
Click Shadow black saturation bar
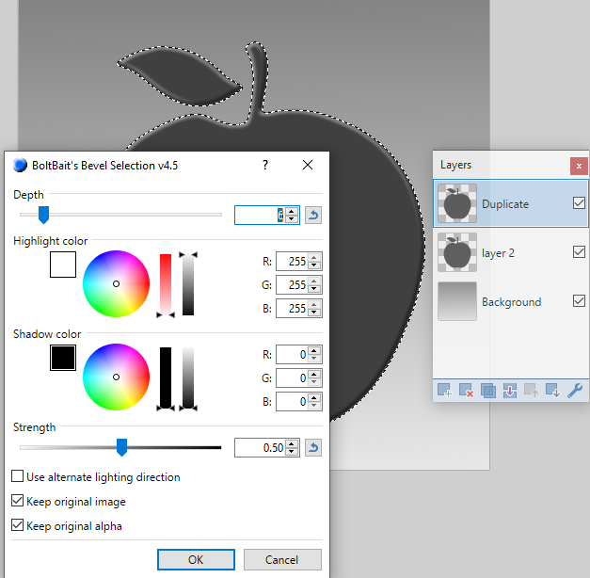click(166, 377)
